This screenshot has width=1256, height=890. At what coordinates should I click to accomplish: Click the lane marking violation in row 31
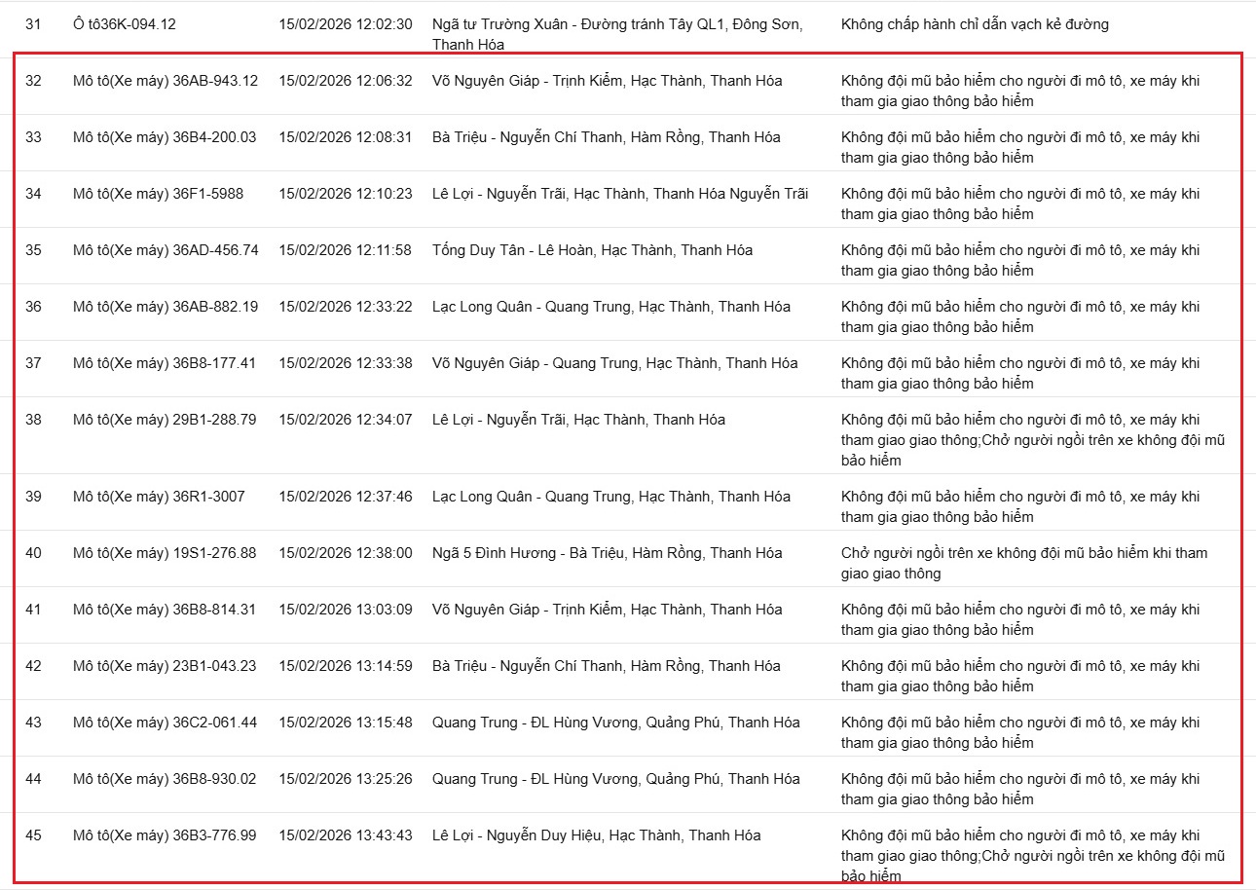click(975, 24)
